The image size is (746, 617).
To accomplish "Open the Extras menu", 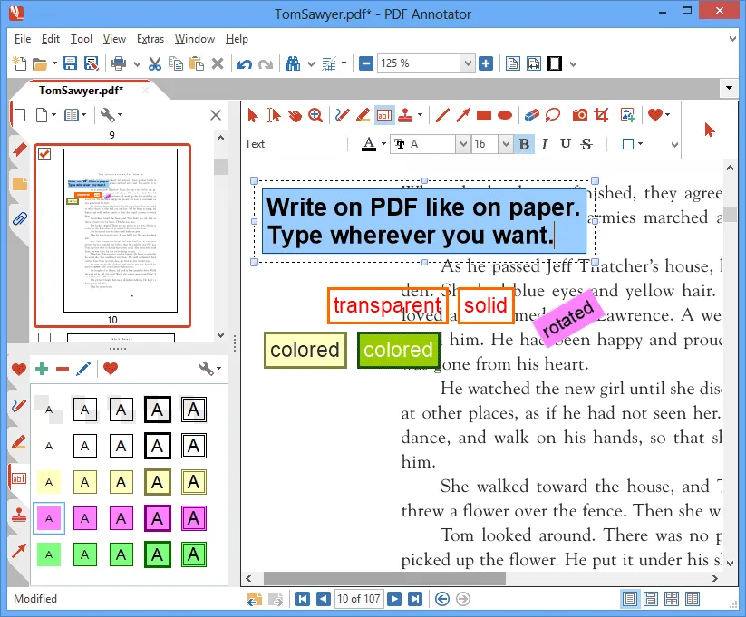I will click(150, 39).
